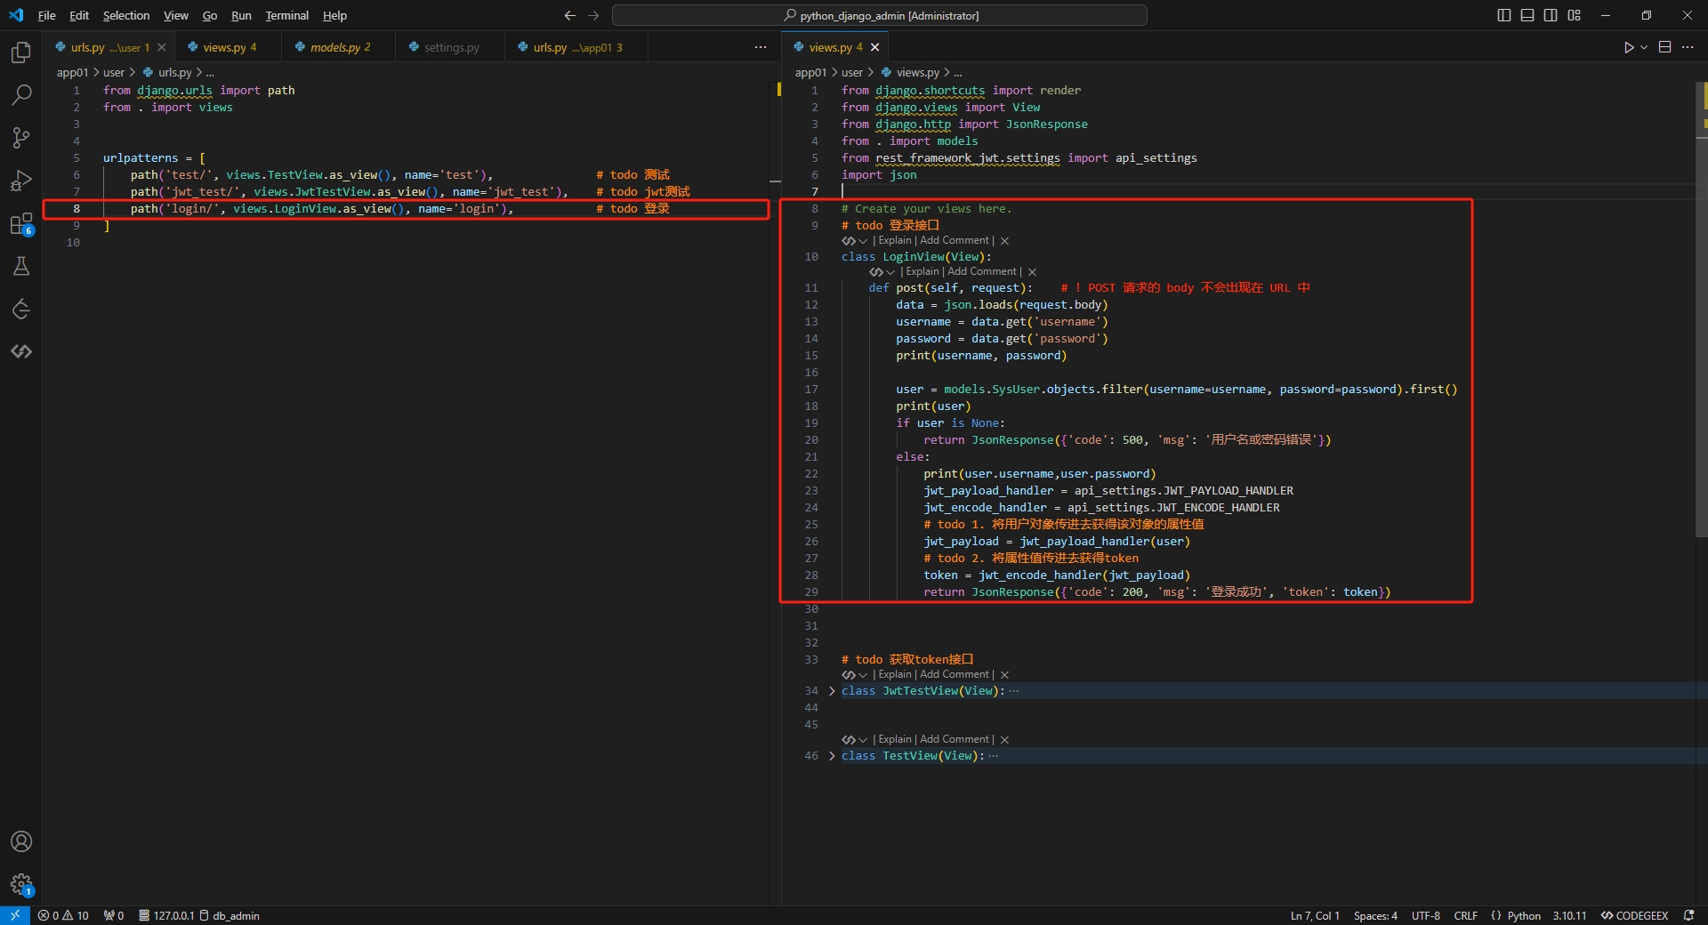Click Add Comment above the post method
This screenshot has width=1708, height=925.
pyautogui.click(x=982, y=271)
